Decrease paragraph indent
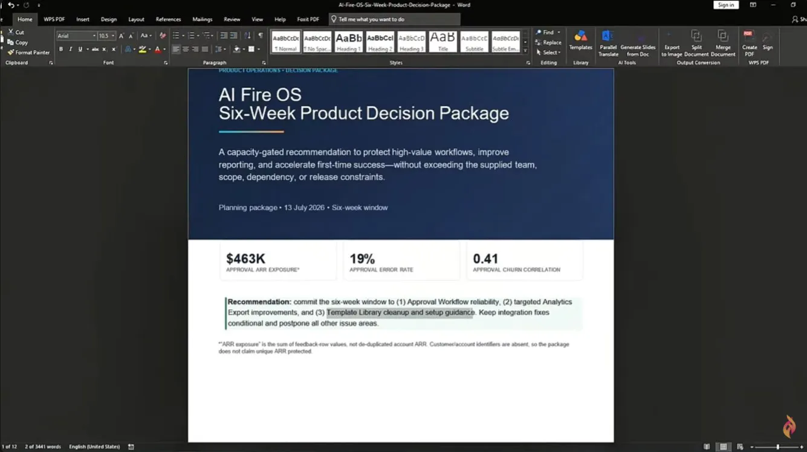The width and height of the screenshot is (807, 452). (224, 36)
